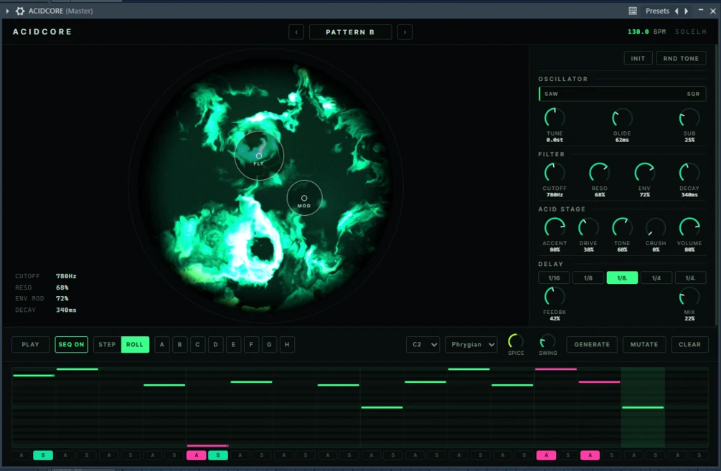Click the VOLUME knob
Screen dimensions: 721x471
689,227
